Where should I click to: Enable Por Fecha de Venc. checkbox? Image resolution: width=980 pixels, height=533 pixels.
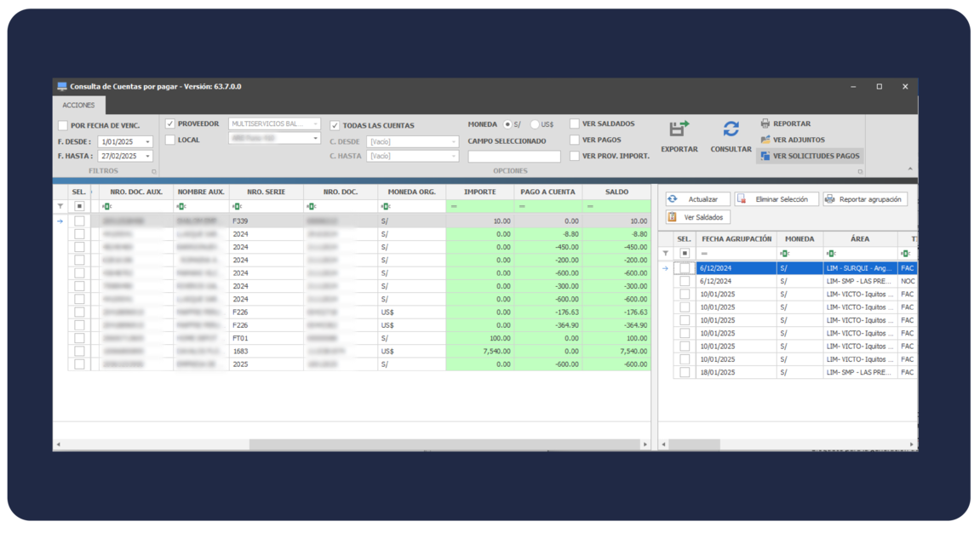click(63, 126)
